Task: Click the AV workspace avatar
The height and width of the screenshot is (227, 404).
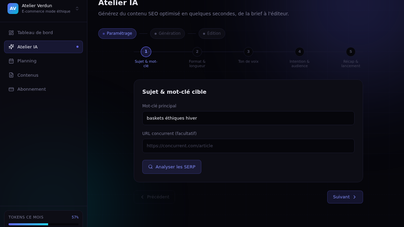Action: (13, 9)
